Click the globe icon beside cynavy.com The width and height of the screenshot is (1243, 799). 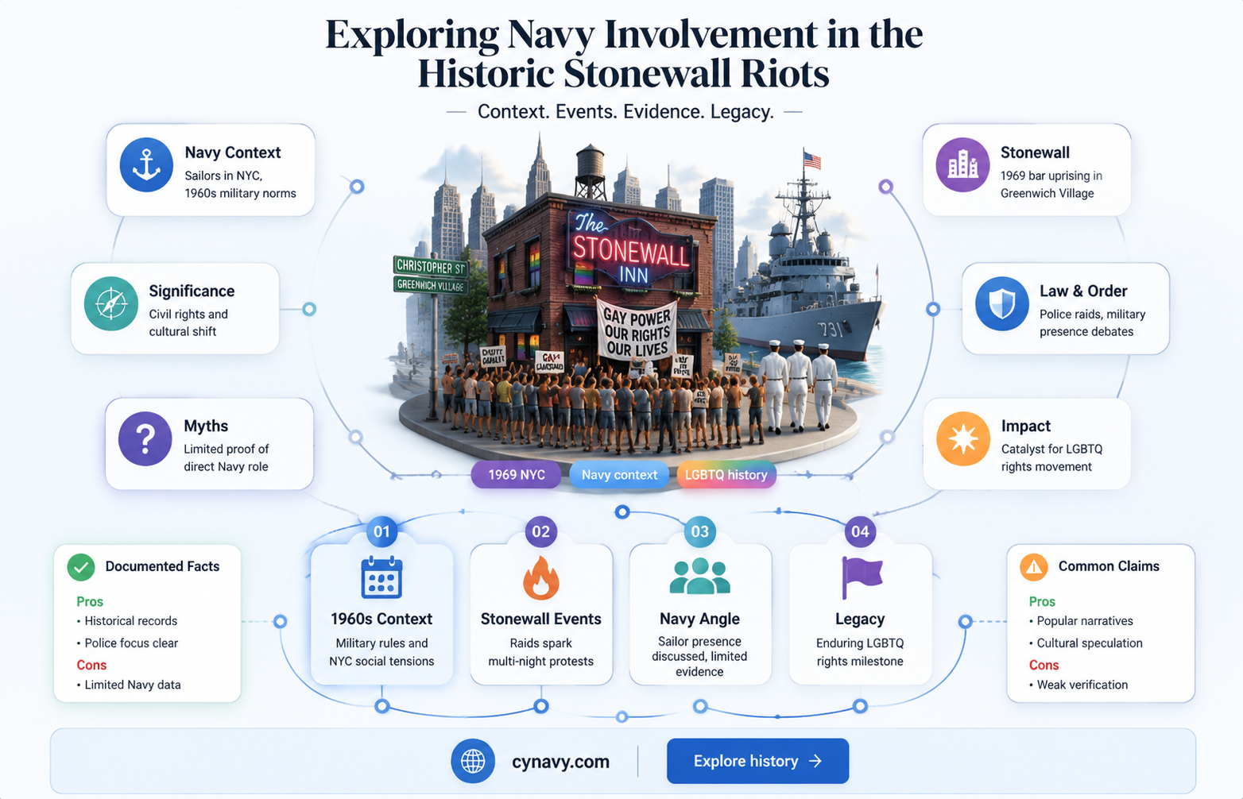[x=473, y=761]
